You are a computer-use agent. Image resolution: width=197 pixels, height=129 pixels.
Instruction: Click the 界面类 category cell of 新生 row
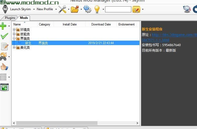(43, 43)
